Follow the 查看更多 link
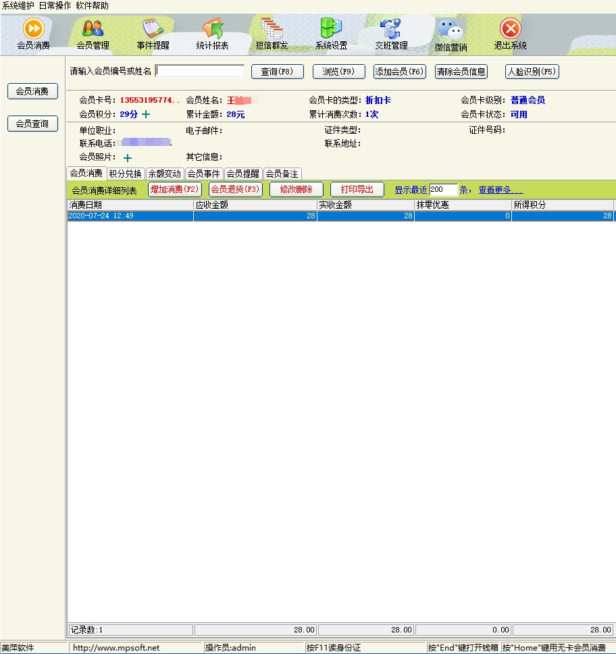 pos(500,190)
